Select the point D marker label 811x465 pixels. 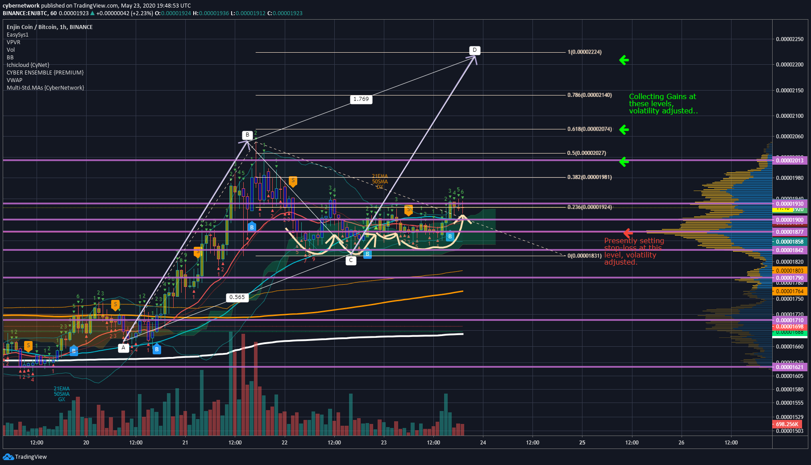[474, 50]
